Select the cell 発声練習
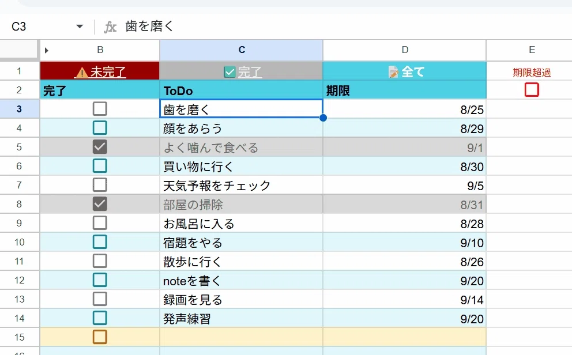The height and width of the screenshot is (355, 572). point(241,318)
